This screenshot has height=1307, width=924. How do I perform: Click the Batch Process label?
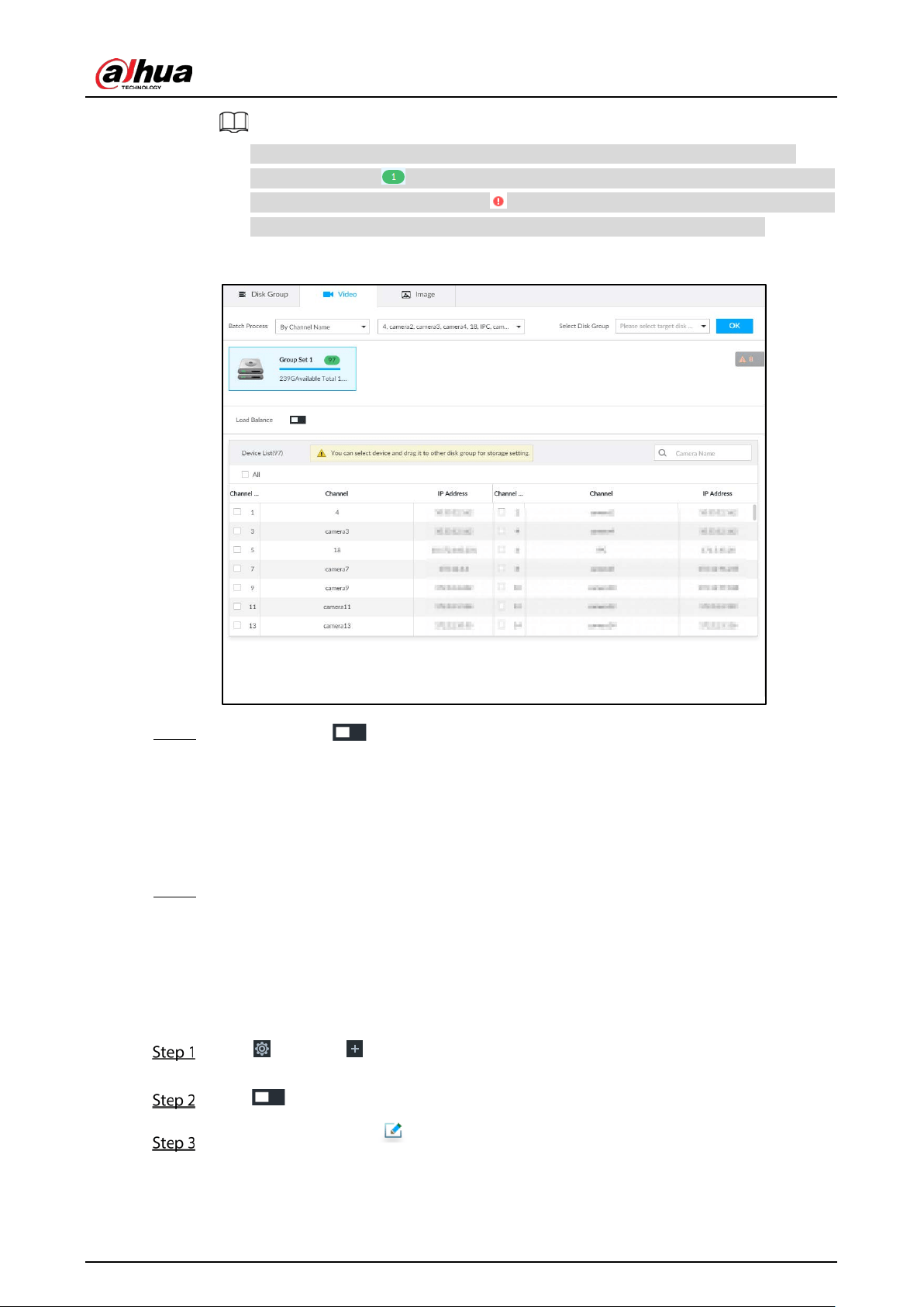248,326
